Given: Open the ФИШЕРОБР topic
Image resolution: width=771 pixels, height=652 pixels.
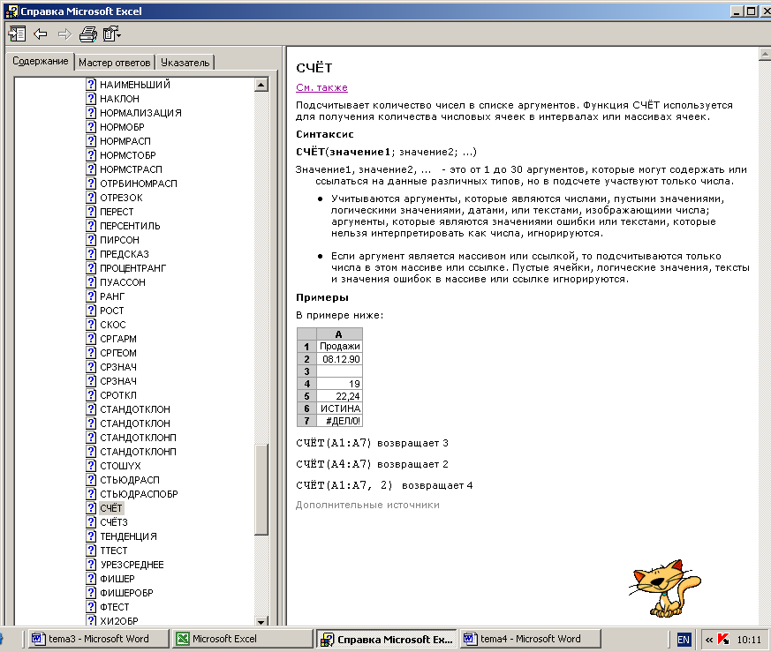Looking at the screenshot, I should pyautogui.click(x=126, y=594).
